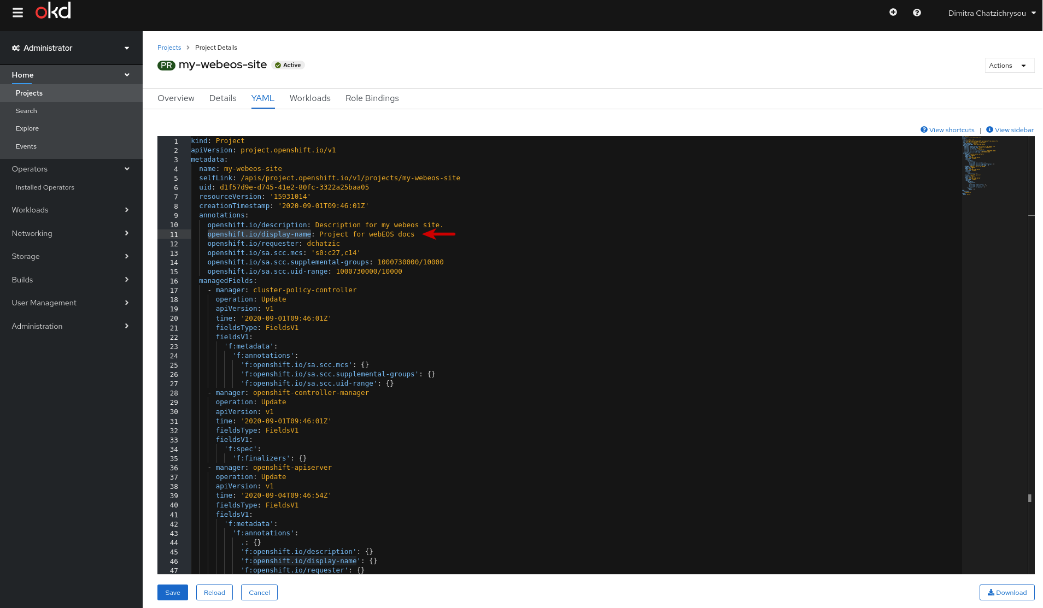Reload the YAML content
This screenshot has height=608, width=1043.
(214, 593)
